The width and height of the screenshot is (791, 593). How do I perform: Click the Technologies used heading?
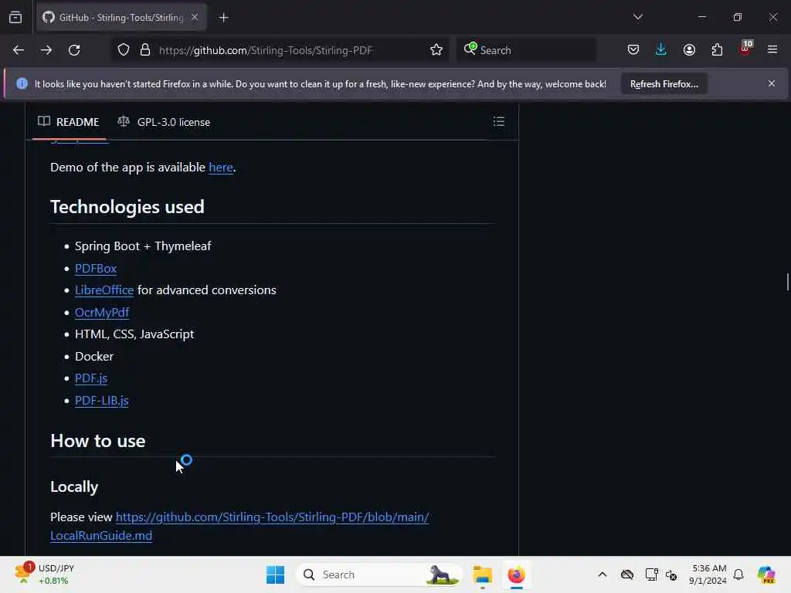[127, 207]
